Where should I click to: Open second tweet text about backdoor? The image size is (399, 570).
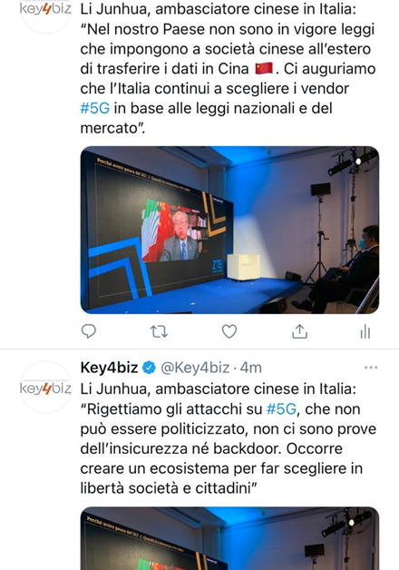pos(228,438)
